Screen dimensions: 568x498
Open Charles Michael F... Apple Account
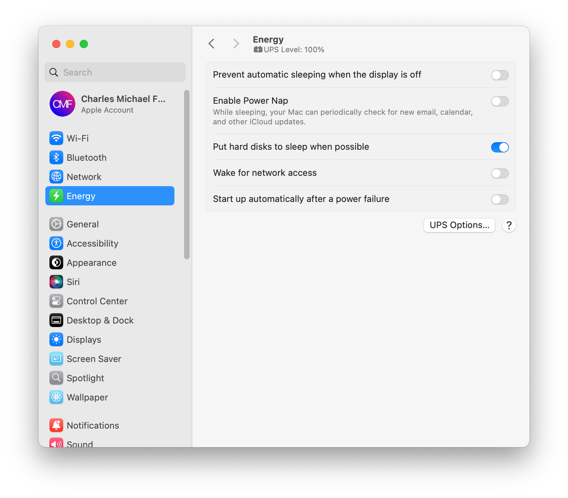(110, 104)
